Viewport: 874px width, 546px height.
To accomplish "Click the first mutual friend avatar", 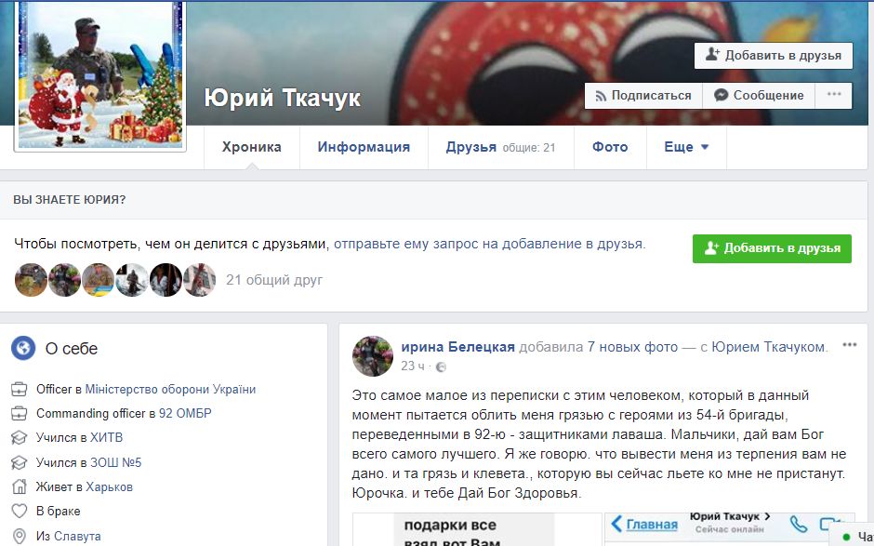I will coord(31,279).
